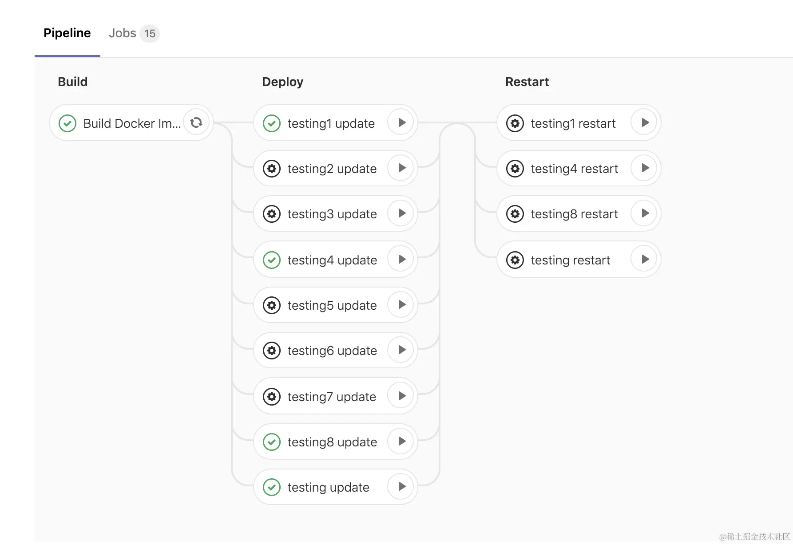Trigger the testing7 update job

(x=402, y=396)
